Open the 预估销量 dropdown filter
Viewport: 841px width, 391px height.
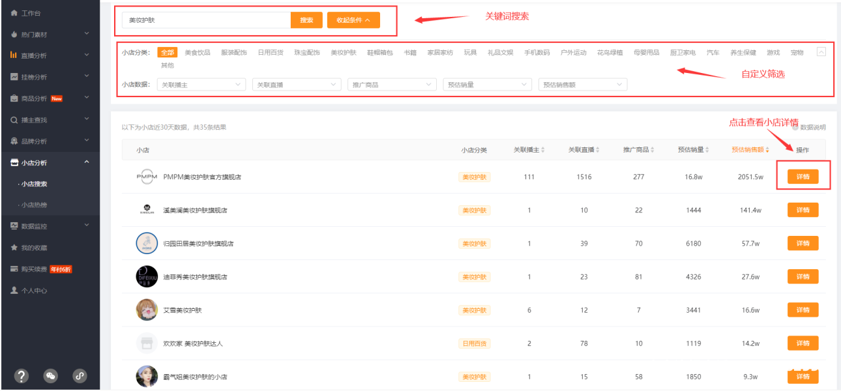[487, 85]
